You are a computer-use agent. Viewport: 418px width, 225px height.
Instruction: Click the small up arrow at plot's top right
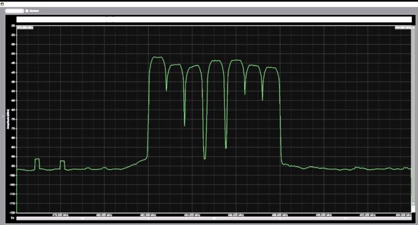point(413,28)
